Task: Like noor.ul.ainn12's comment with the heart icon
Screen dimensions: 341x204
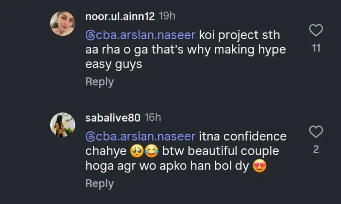Action: tap(315, 30)
